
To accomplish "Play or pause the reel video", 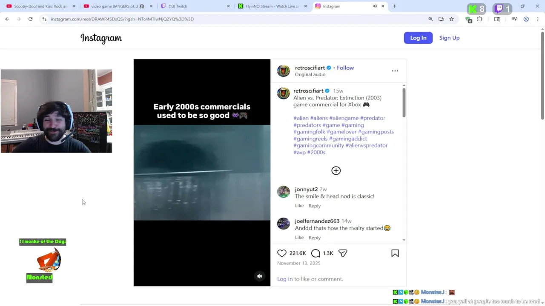I will 202,173.
